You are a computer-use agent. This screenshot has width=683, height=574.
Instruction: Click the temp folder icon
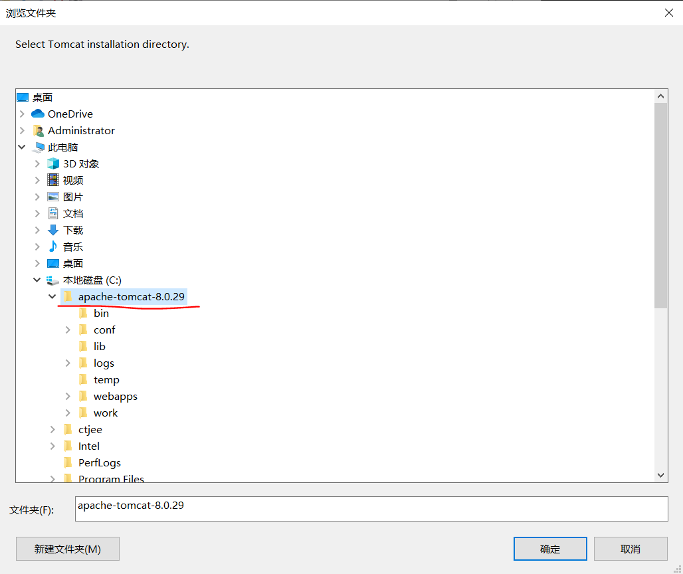click(83, 379)
